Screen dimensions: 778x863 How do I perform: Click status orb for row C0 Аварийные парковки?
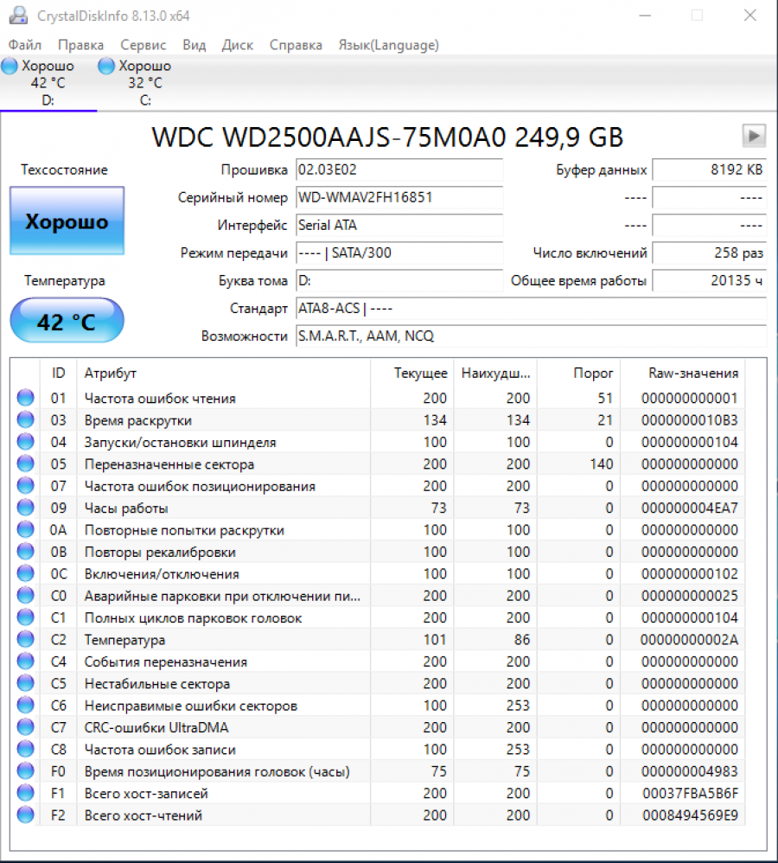(25, 595)
